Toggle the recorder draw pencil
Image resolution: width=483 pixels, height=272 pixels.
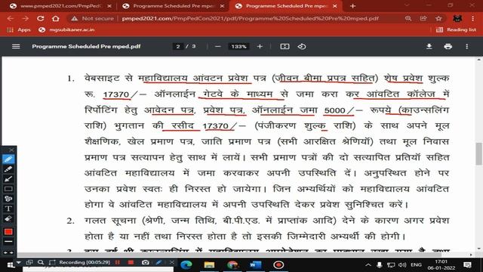pyautogui.click(x=159, y=262)
